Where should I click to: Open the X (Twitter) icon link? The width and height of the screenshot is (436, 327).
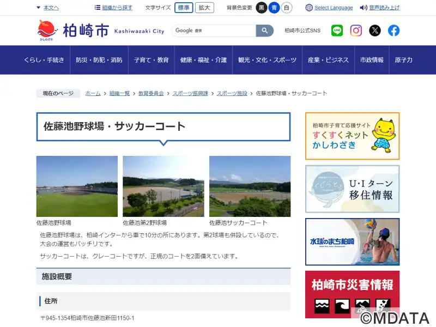coord(375,31)
